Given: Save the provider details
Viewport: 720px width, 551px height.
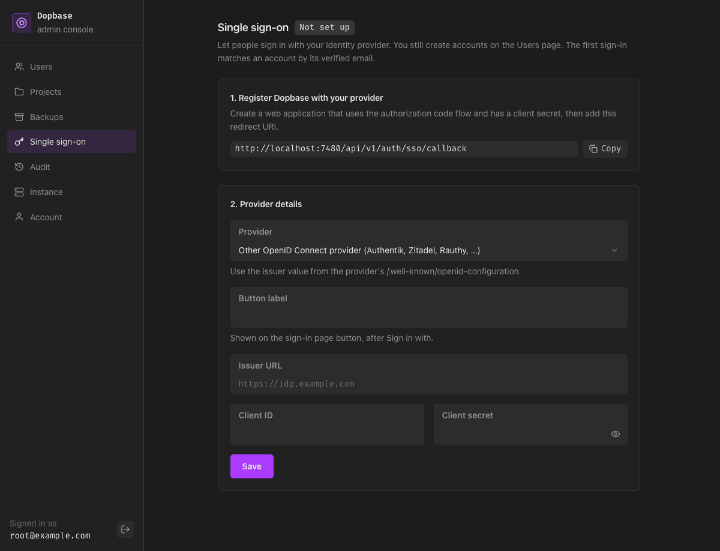Looking at the screenshot, I should pyautogui.click(x=252, y=466).
